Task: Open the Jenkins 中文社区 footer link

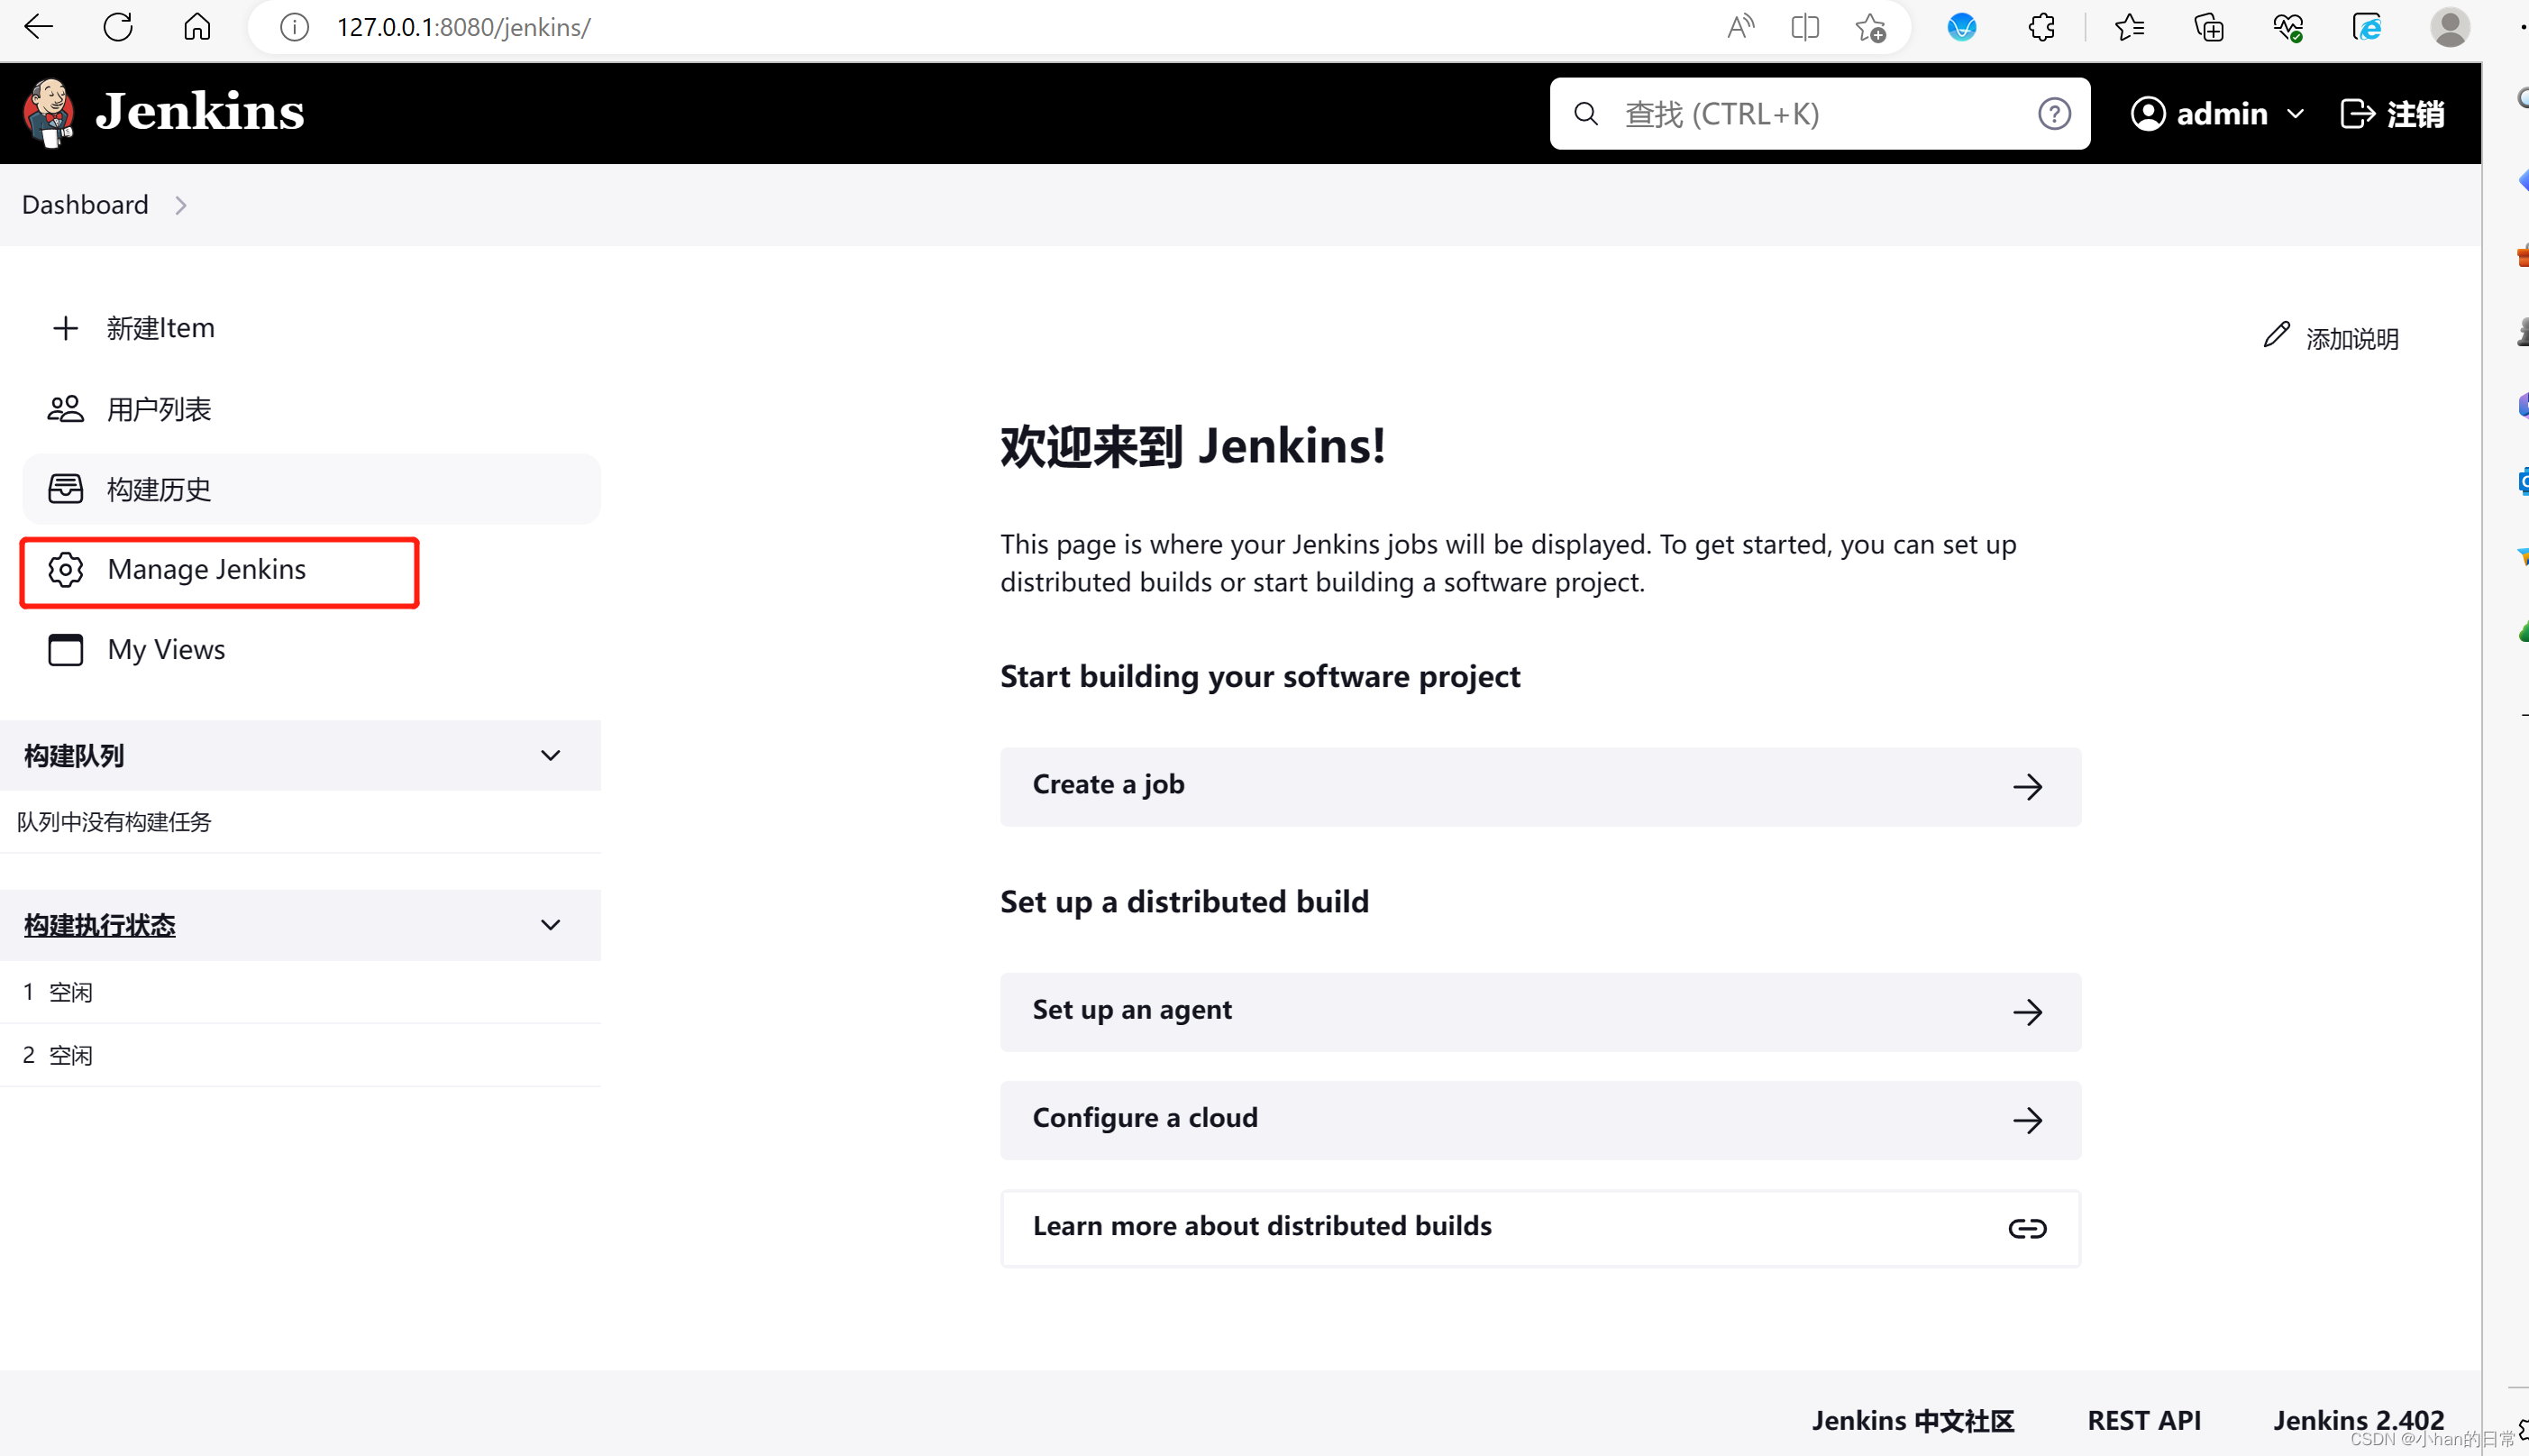Action: point(1913,1420)
